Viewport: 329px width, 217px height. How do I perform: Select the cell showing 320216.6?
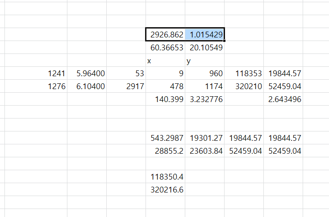(x=165, y=190)
